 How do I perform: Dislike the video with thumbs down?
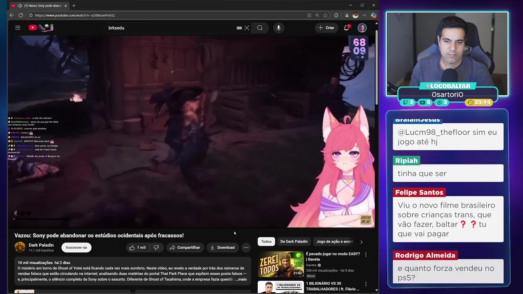pyautogui.click(x=156, y=247)
